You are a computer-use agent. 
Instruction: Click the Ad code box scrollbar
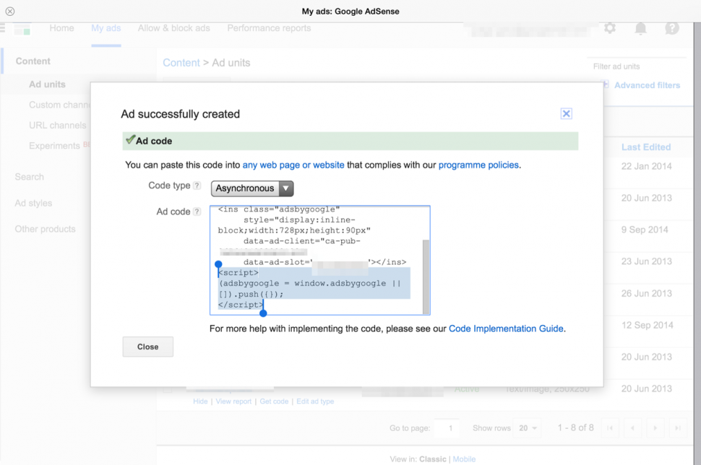coord(426,277)
